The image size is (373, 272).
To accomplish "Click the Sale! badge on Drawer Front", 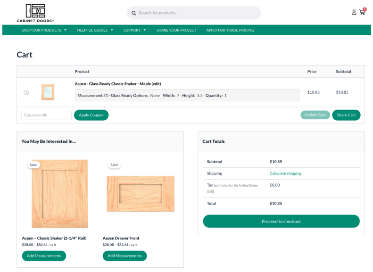I will 115,165.
